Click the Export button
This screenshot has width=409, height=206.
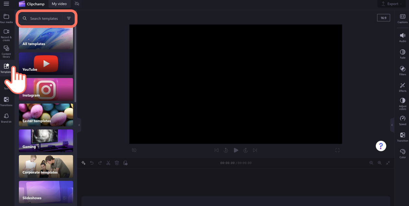click(x=390, y=4)
